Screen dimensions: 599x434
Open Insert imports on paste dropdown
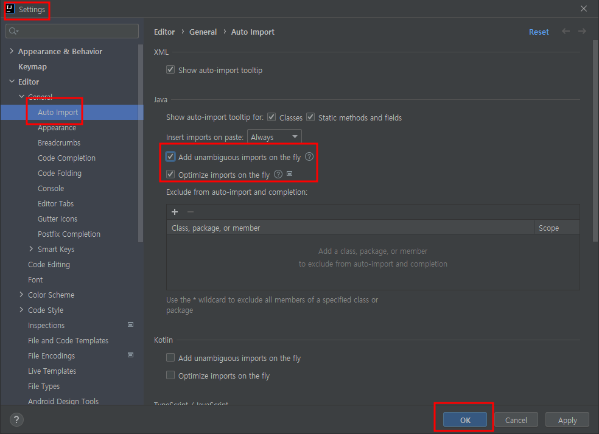point(275,137)
